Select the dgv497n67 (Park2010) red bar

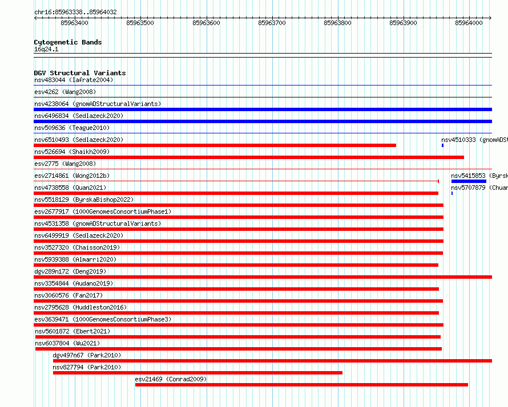pyautogui.click(x=272, y=361)
